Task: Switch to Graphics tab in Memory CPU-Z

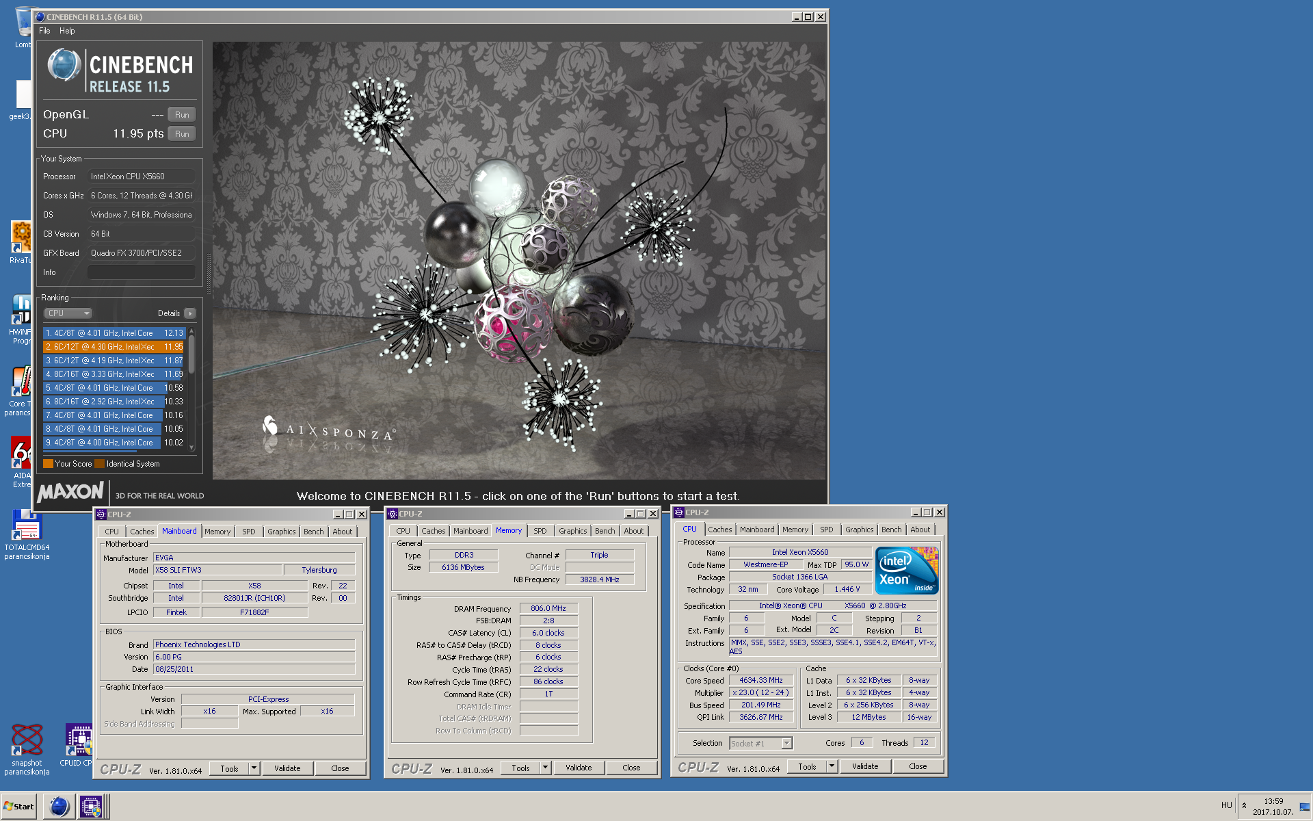Action: point(572,531)
